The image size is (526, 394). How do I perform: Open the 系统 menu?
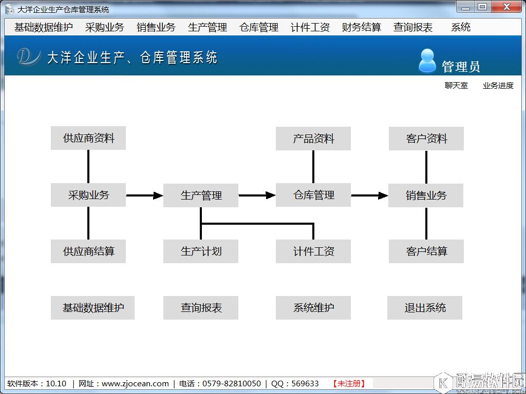pos(460,27)
